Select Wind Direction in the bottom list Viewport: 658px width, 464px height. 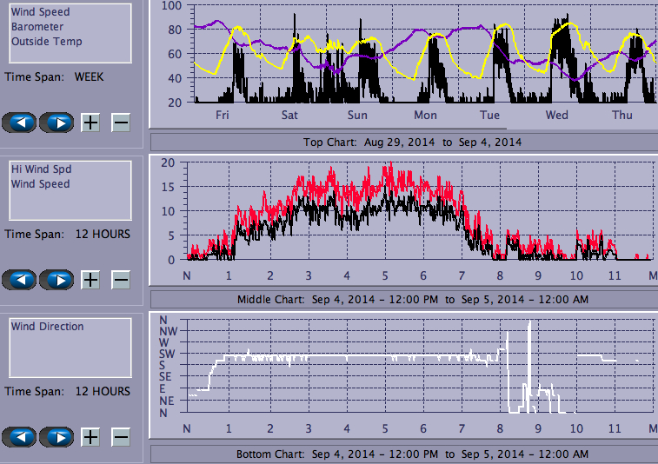click(x=47, y=327)
